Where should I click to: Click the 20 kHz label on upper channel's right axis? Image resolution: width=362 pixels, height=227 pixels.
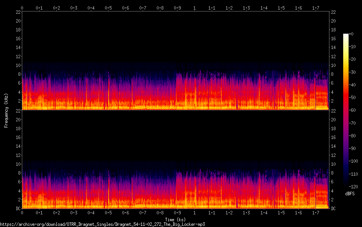pos(334,21)
